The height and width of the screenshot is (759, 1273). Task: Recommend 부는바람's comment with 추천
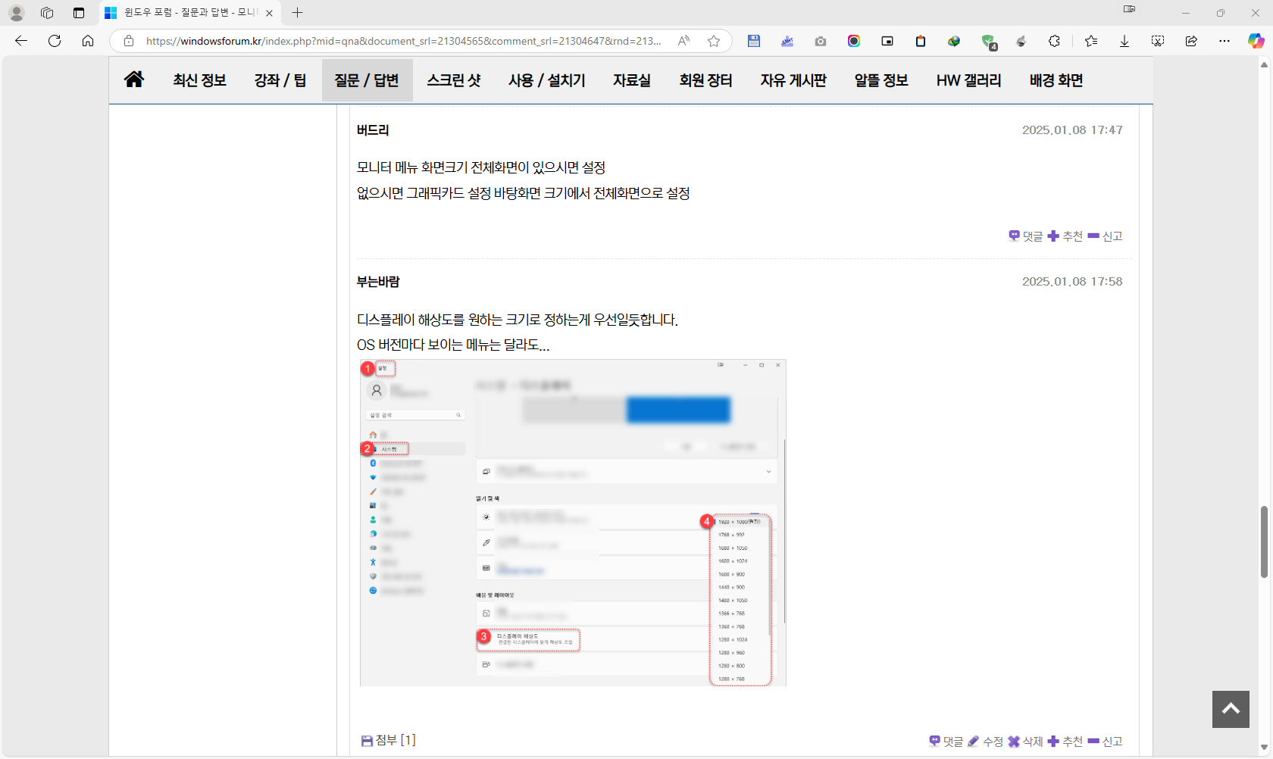pos(1065,742)
